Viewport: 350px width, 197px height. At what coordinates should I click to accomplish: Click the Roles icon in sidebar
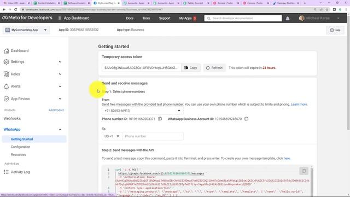(6, 74)
